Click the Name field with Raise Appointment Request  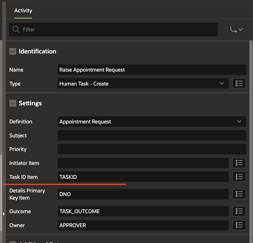[151, 70]
